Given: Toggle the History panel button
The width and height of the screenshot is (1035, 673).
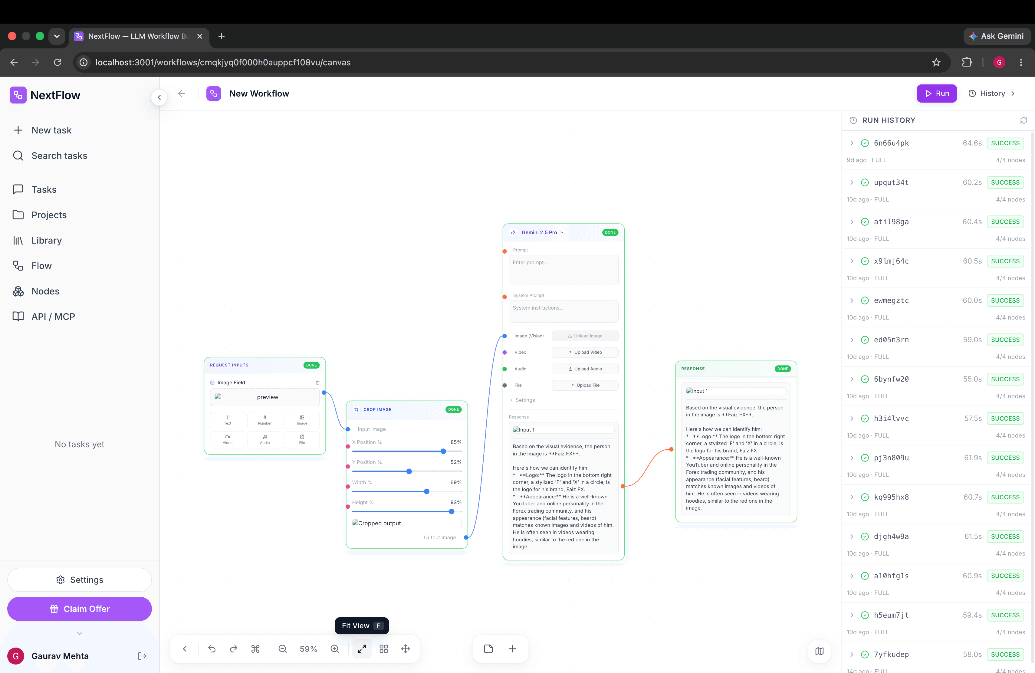Looking at the screenshot, I should pos(992,94).
